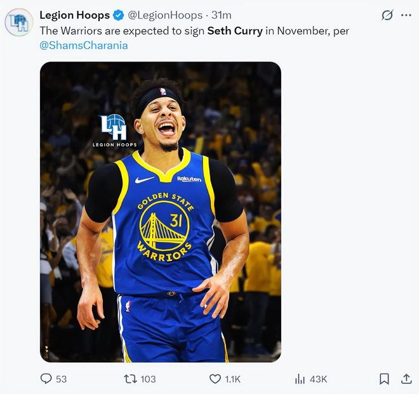Open the reply speech bubble icon
This screenshot has height=394, width=419.
click(x=46, y=379)
